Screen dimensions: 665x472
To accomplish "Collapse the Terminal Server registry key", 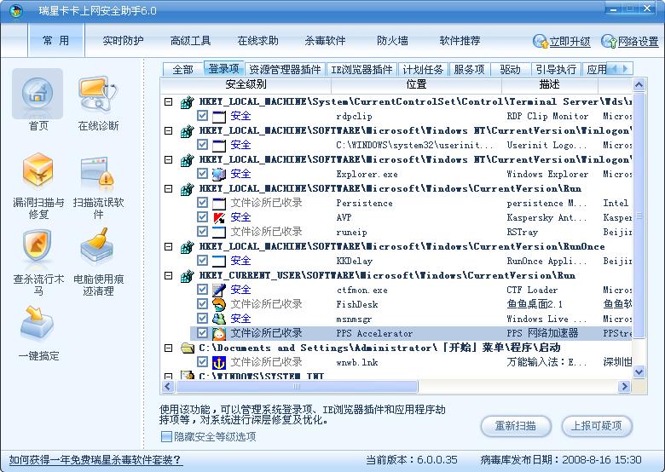I will tap(168, 101).
